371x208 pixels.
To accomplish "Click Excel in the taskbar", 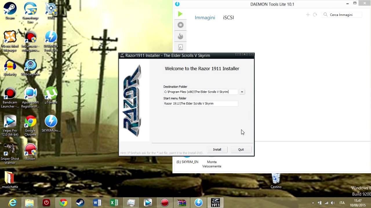I will click(114, 203).
